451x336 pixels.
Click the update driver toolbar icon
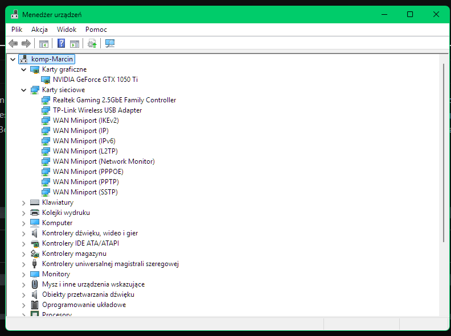[x=92, y=43]
